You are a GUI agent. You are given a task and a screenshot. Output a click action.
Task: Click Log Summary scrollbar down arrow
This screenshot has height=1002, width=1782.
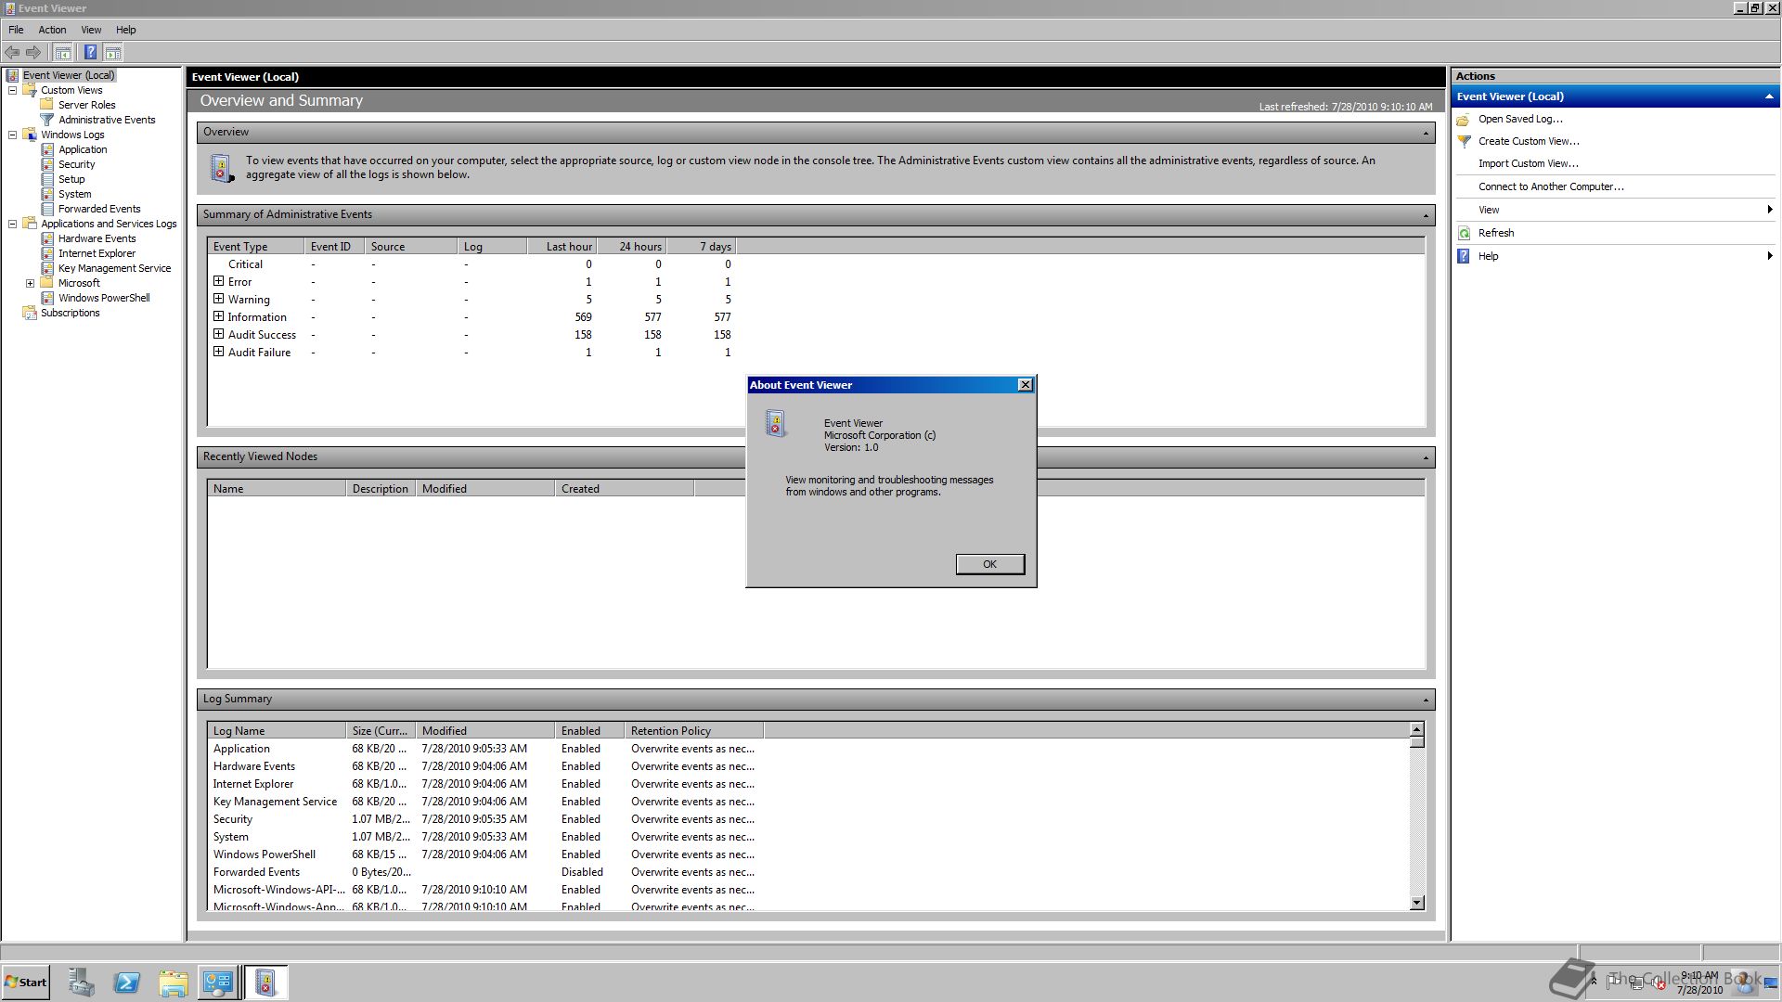[x=1416, y=902]
